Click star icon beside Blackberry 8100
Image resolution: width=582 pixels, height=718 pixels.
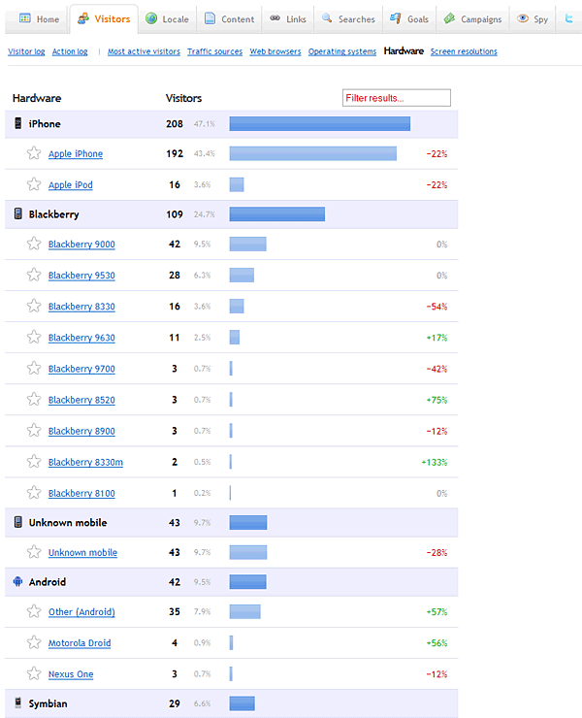pyautogui.click(x=34, y=493)
